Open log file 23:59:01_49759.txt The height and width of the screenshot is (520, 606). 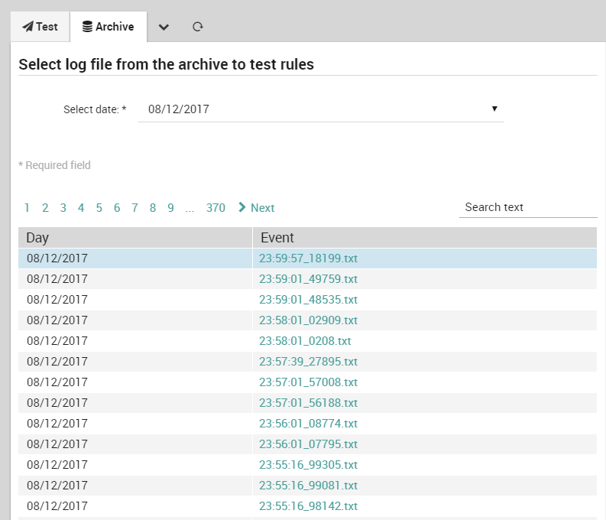[308, 279]
